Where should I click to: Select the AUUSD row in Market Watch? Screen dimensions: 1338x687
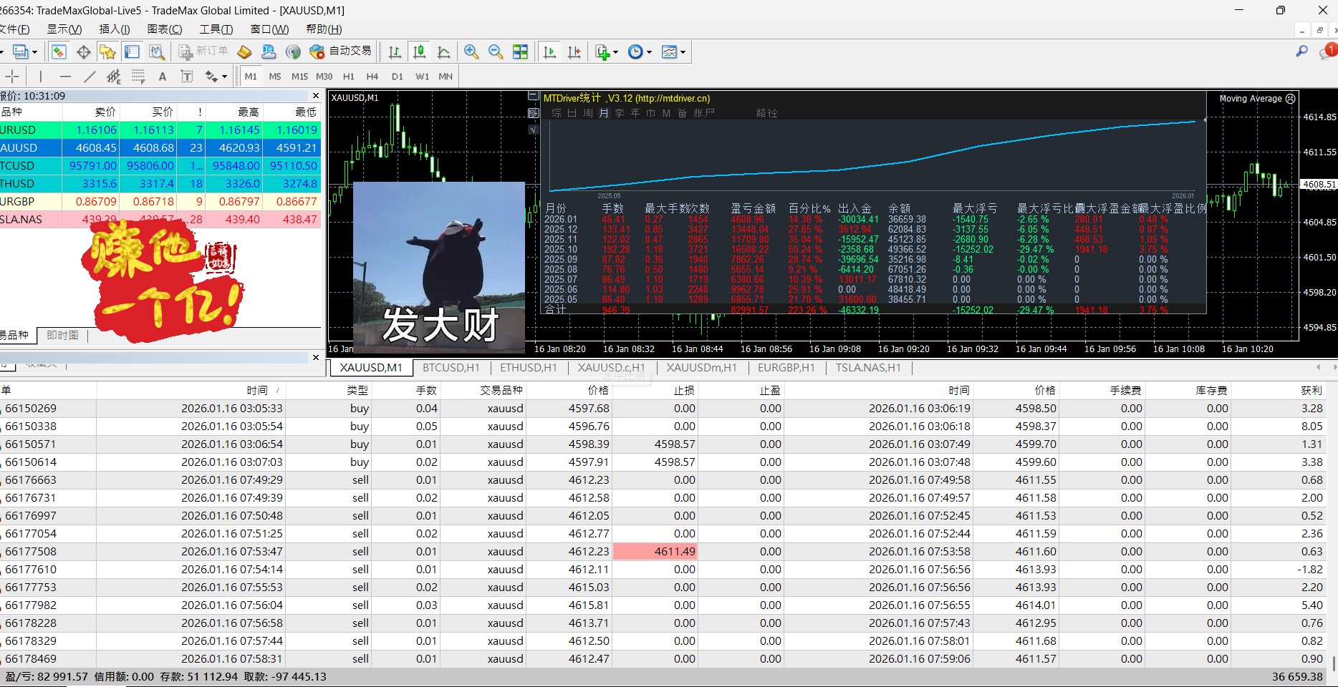(160, 148)
